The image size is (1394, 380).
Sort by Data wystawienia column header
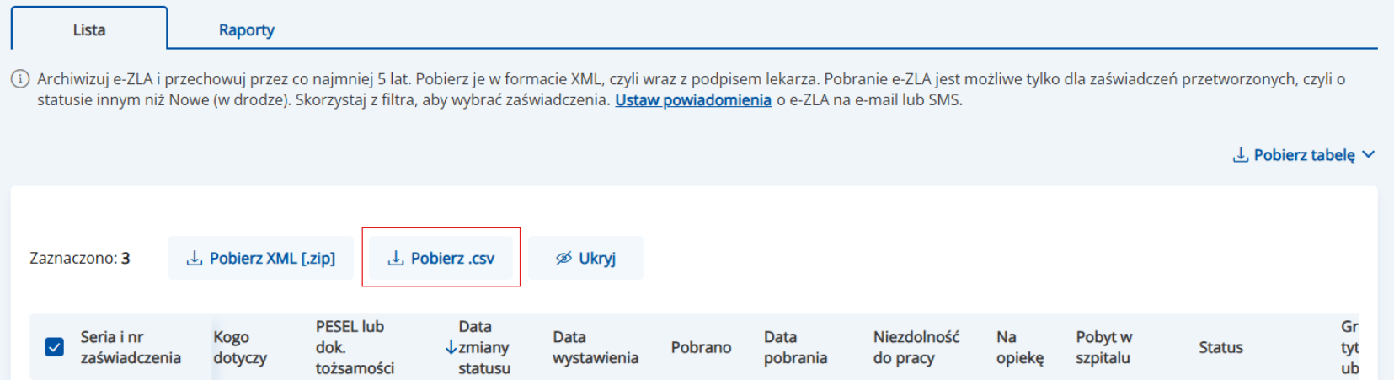pos(595,347)
